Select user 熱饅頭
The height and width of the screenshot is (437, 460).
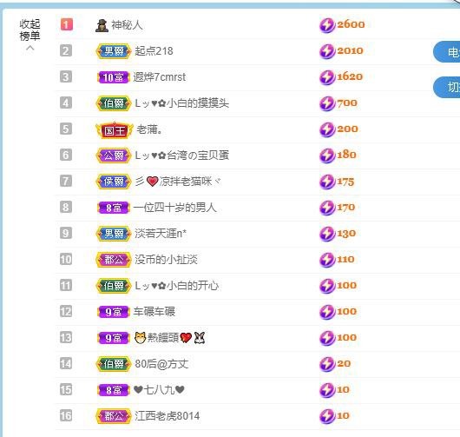pos(169,338)
